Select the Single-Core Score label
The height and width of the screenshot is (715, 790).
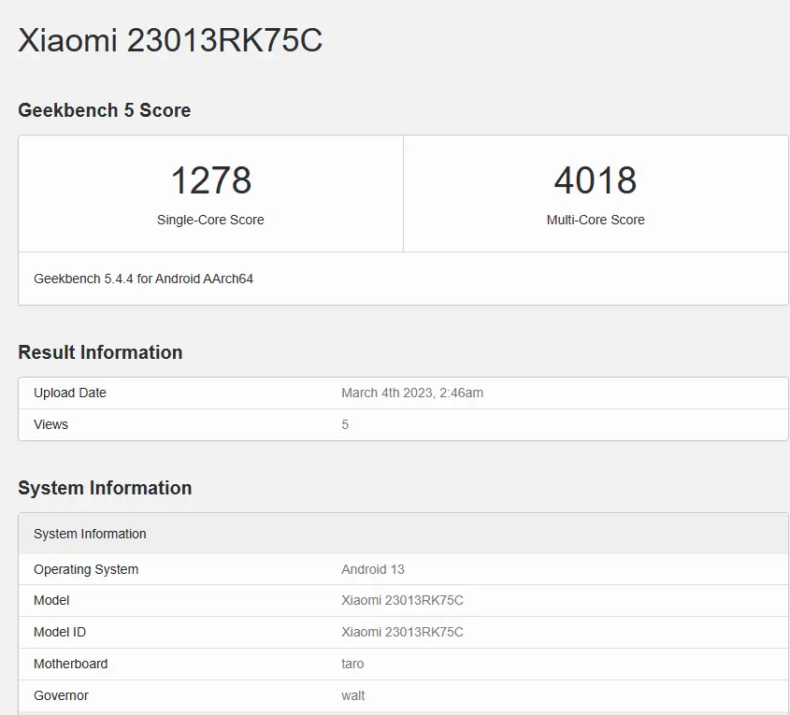210,220
